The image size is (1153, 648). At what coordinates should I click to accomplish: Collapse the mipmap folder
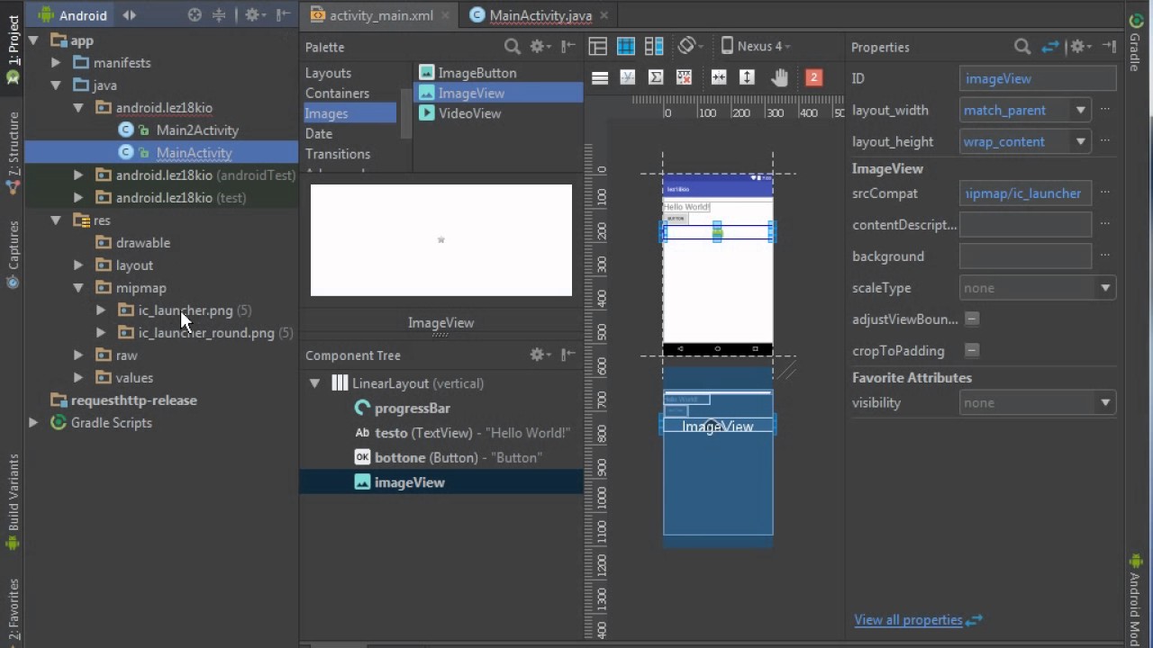coord(78,288)
